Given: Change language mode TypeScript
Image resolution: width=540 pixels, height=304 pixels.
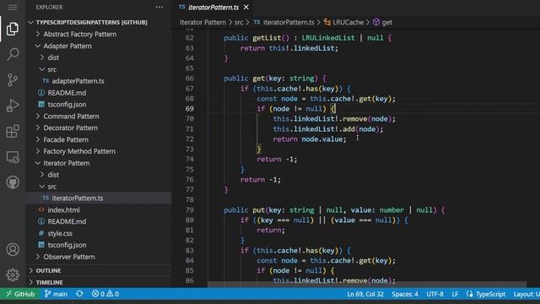Looking at the screenshot, I should [x=486, y=294].
